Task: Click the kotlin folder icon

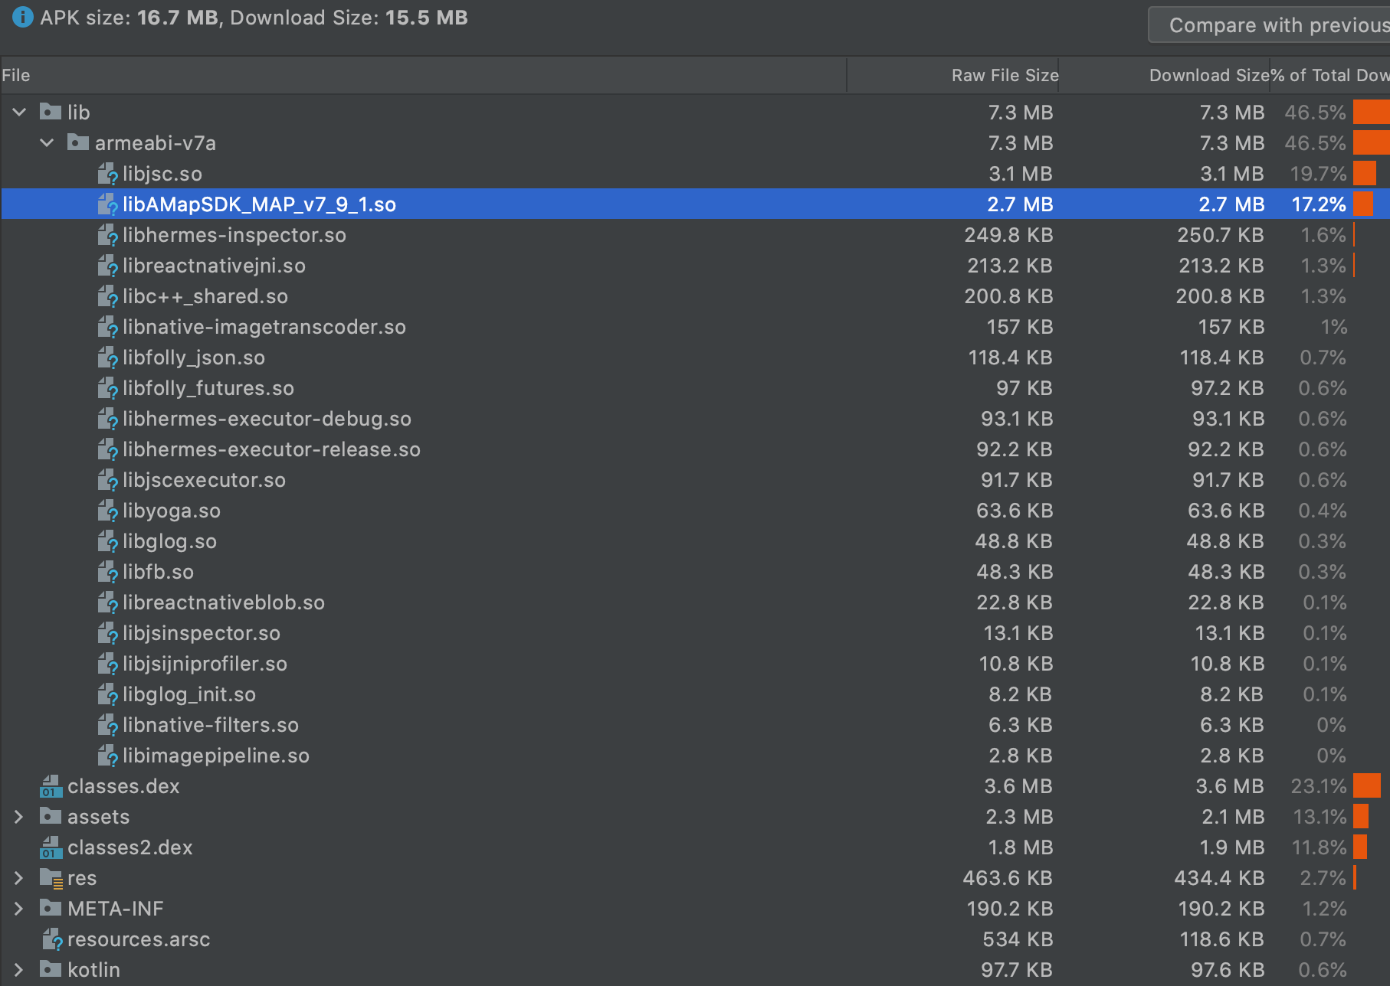Action: 51,969
